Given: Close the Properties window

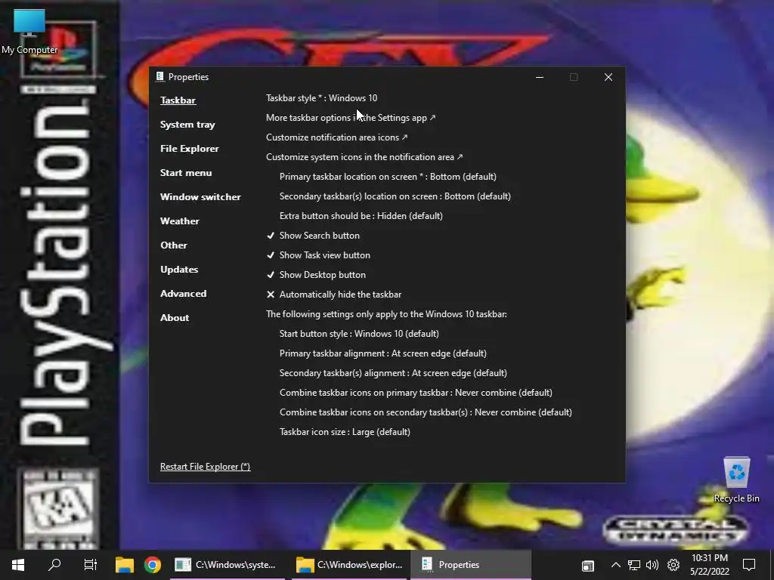Looking at the screenshot, I should [608, 77].
